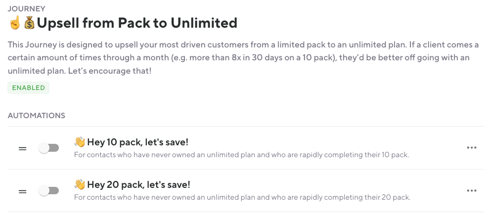This screenshot has width=489, height=217.
Task: Open the 'Hey 10 pack, let's save!' automation
Action: coord(138,143)
